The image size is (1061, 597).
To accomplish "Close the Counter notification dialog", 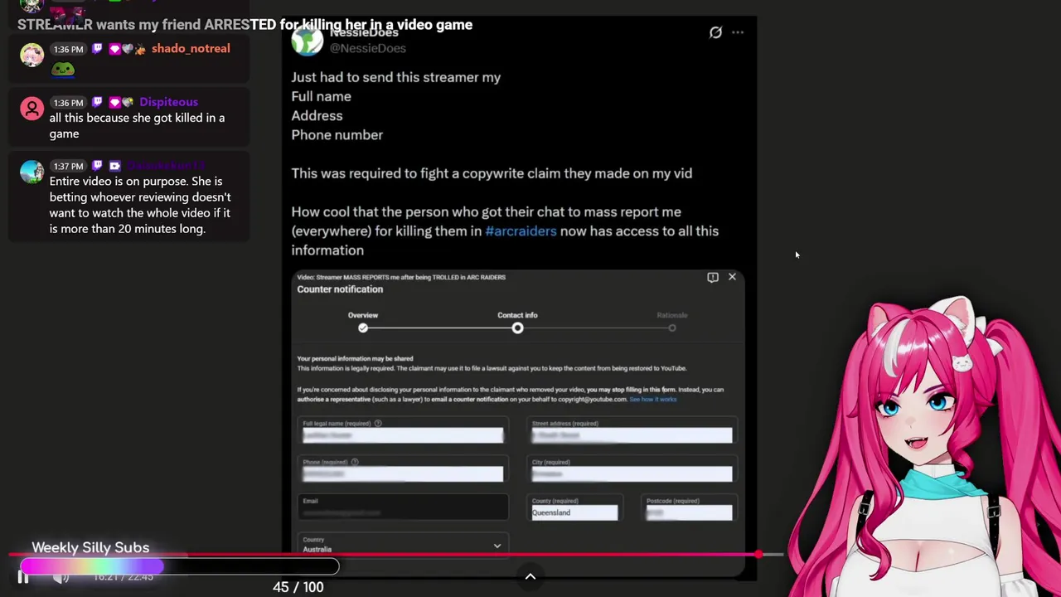I will pyautogui.click(x=732, y=277).
